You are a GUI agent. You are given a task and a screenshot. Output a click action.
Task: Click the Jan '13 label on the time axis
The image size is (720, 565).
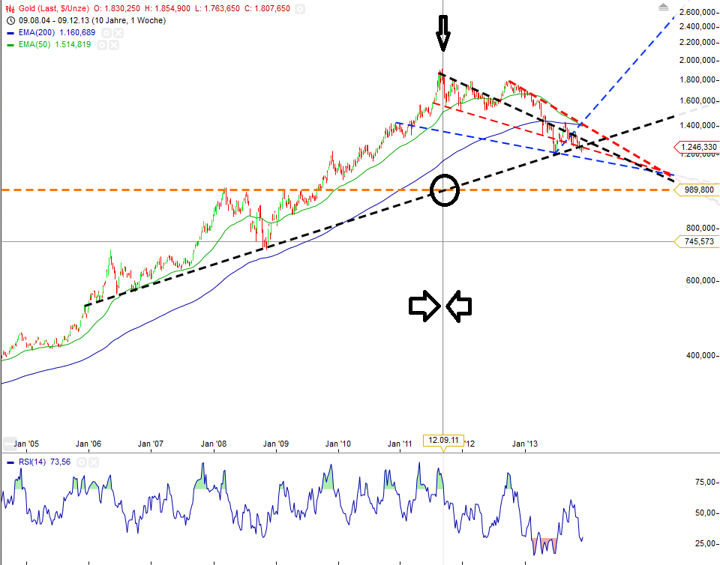click(523, 444)
